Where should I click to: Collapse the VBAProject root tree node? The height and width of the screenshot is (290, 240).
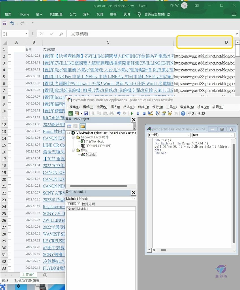68,133
